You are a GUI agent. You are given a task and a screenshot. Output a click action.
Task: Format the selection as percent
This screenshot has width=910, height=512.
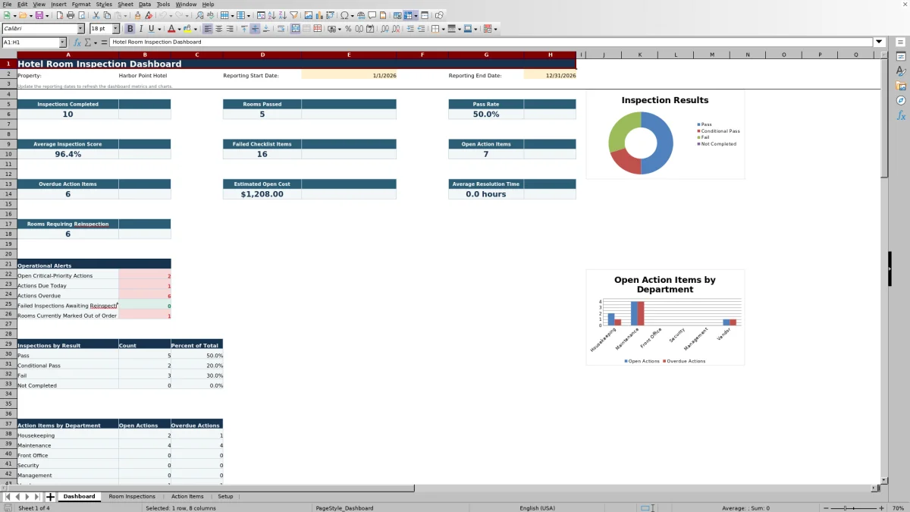point(348,29)
